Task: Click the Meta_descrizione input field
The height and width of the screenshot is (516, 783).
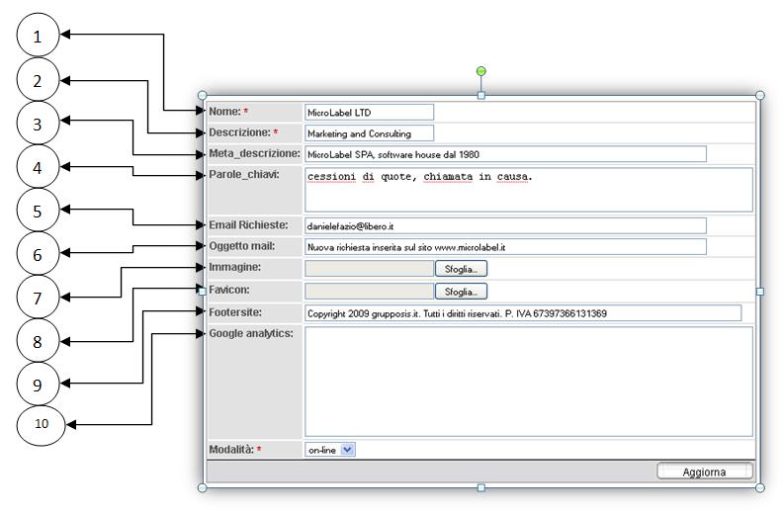Action: (x=505, y=154)
